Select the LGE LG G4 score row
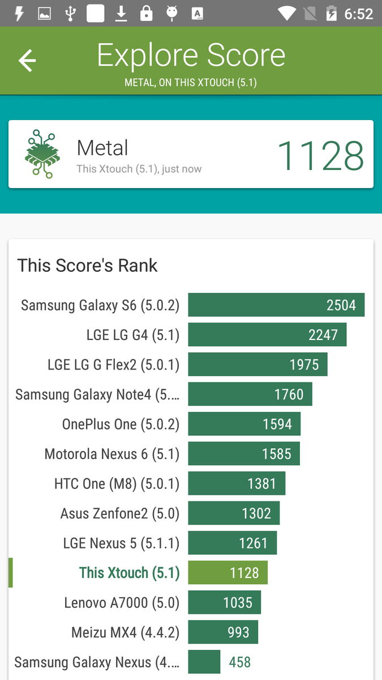 (191, 334)
